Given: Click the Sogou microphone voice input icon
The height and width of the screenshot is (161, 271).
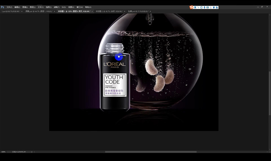Looking at the screenshot, I should [204, 7].
